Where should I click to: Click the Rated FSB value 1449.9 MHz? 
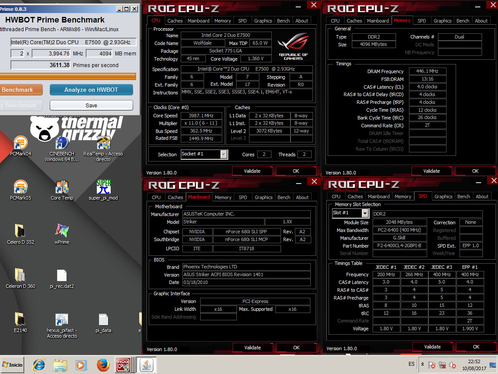[201, 139]
